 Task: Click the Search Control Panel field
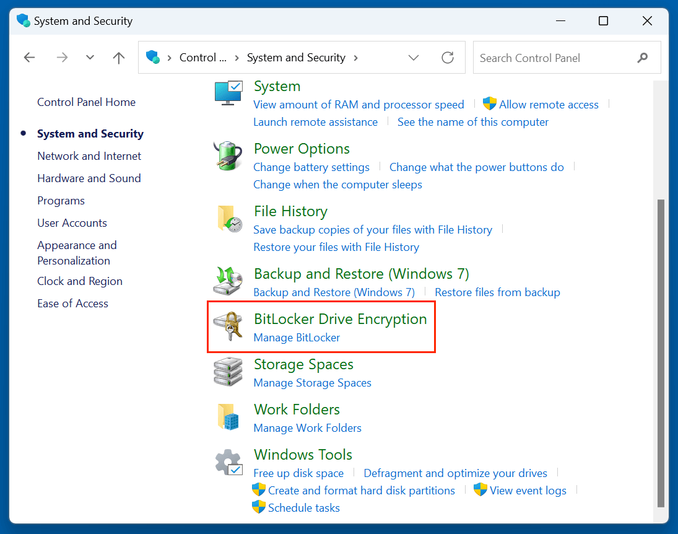(x=554, y=58)
